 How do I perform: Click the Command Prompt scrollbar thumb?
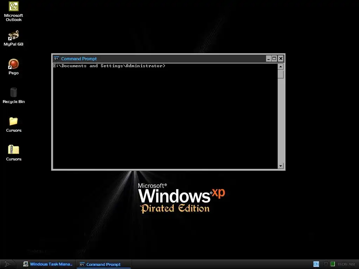[x=280, y=74]
